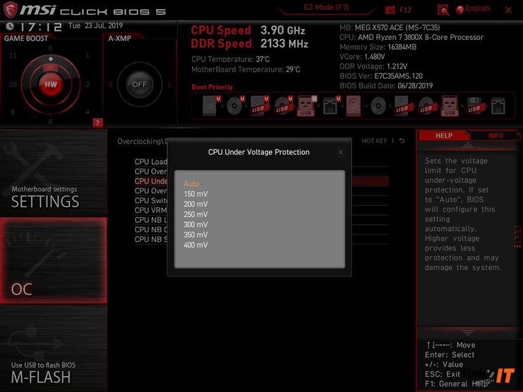Viewport: 523px width, 392px height.
Task: Open the OC overclocking section
Action: (54, 261)
